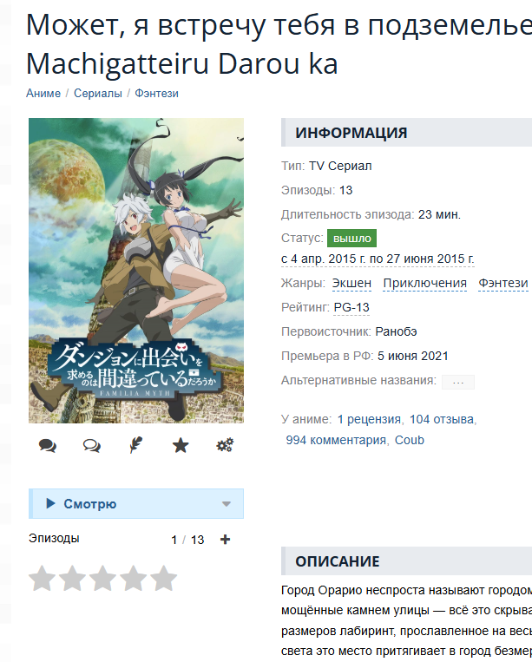The width and height of the screenshot is (532, 662).
Task: Rate anime with the fifth star
Action: tap(164, 579)
